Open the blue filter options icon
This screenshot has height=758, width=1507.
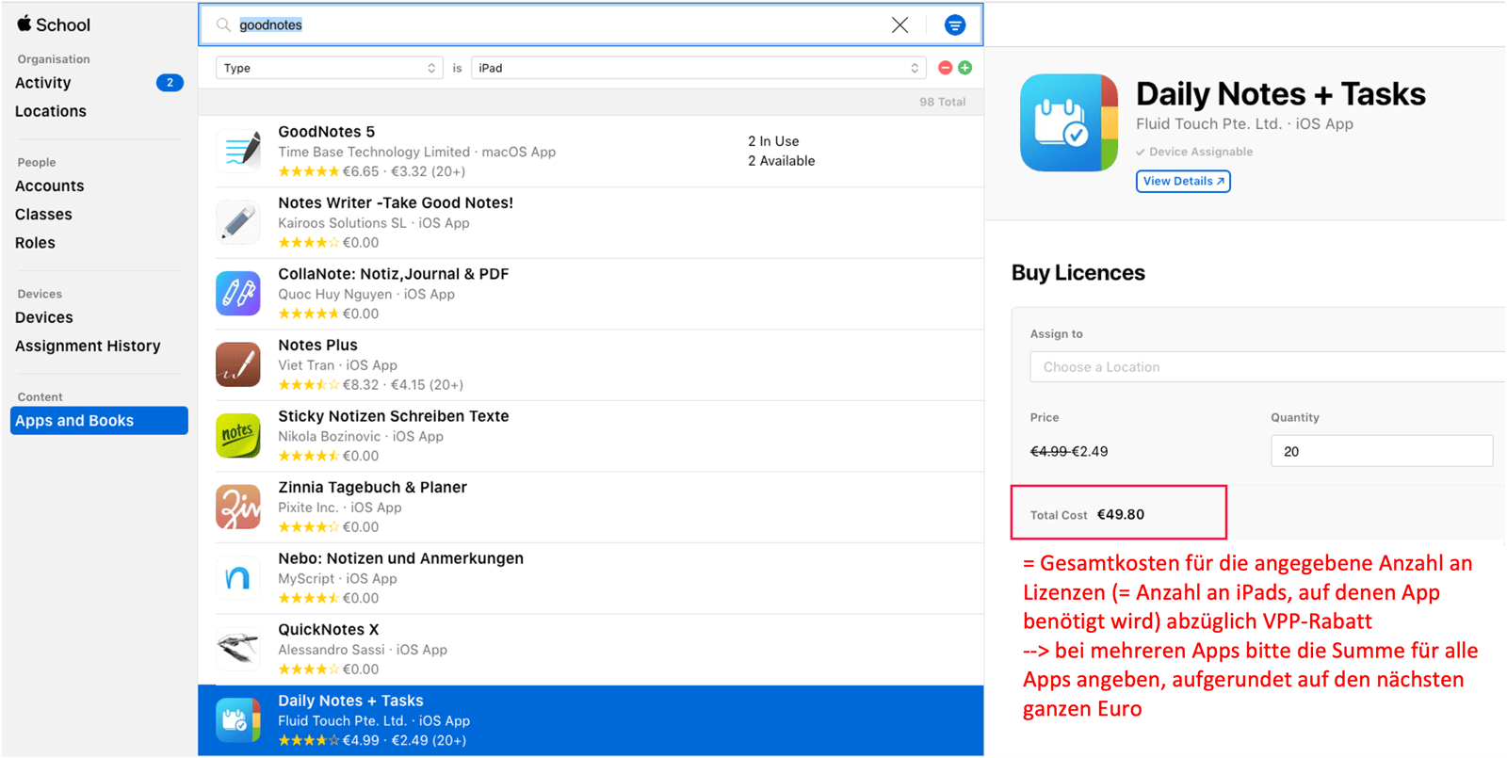click(954, 25)
